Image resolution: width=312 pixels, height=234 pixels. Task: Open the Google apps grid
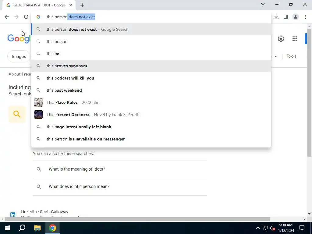point(295,39)
